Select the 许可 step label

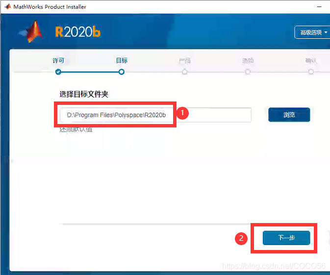click(x=58, y=61)
